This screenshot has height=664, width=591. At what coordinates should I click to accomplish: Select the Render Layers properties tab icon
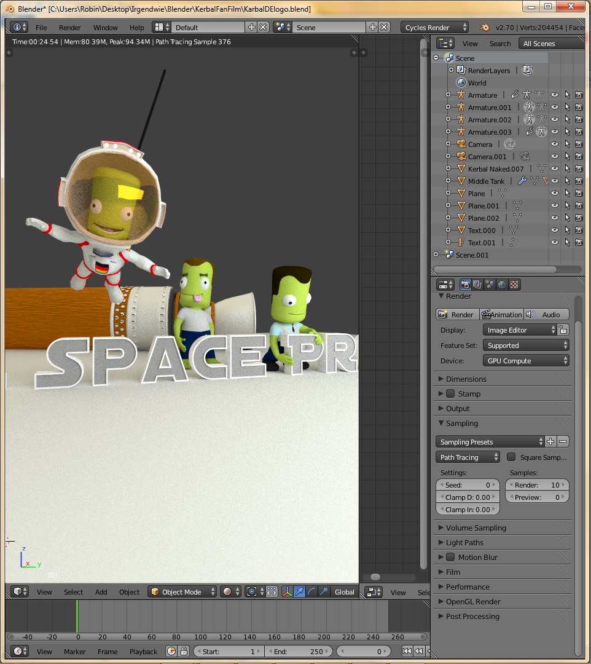coord(477,285)
